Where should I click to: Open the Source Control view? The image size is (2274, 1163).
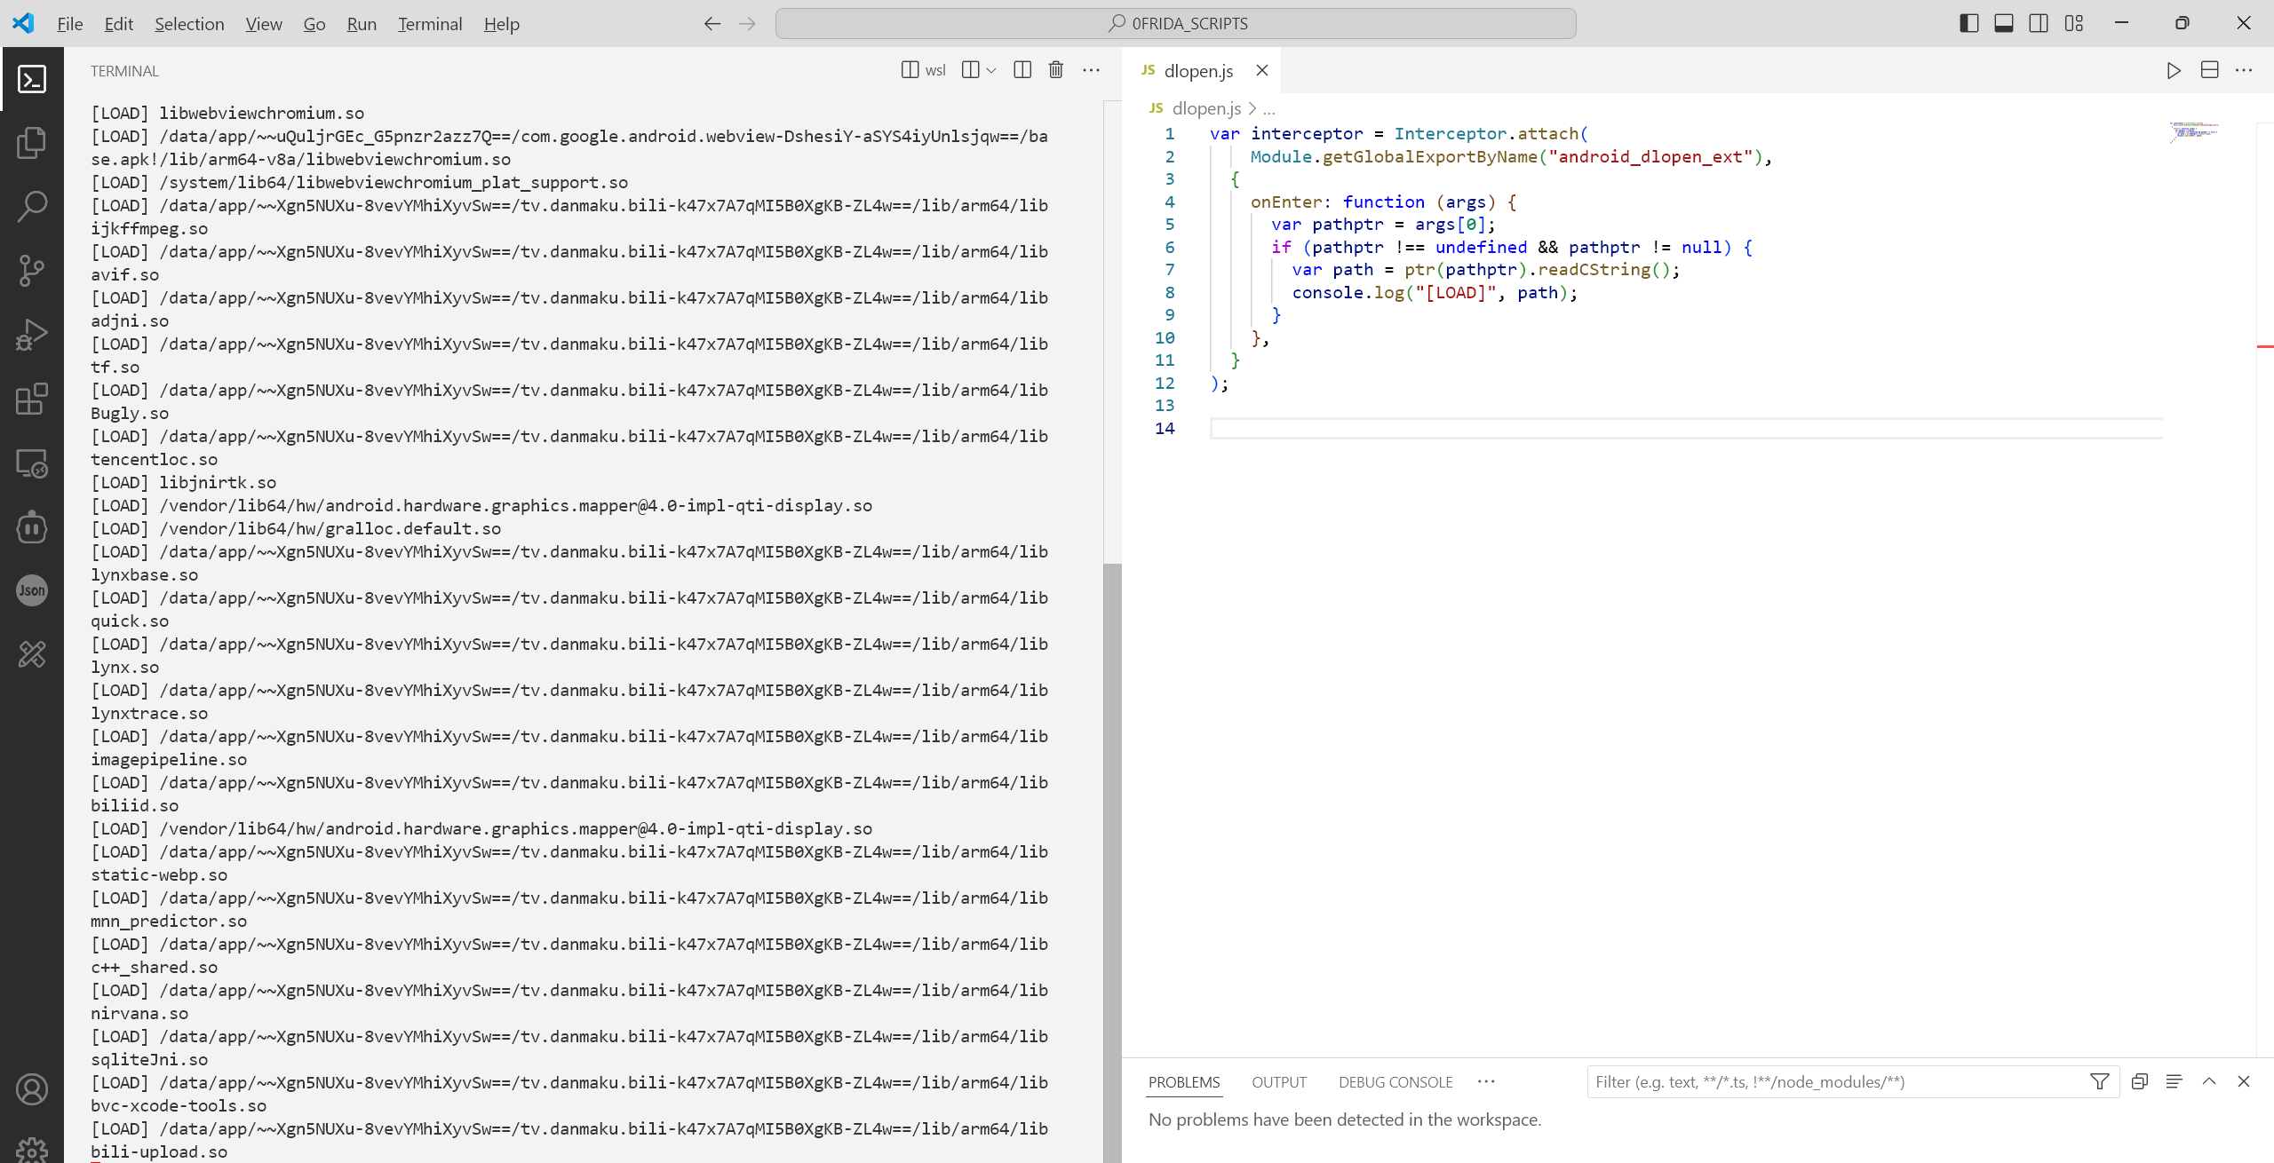click(x=32, y=270)
